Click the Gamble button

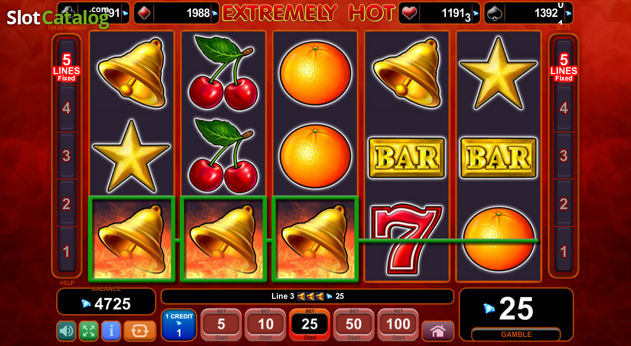click(516, 334)
